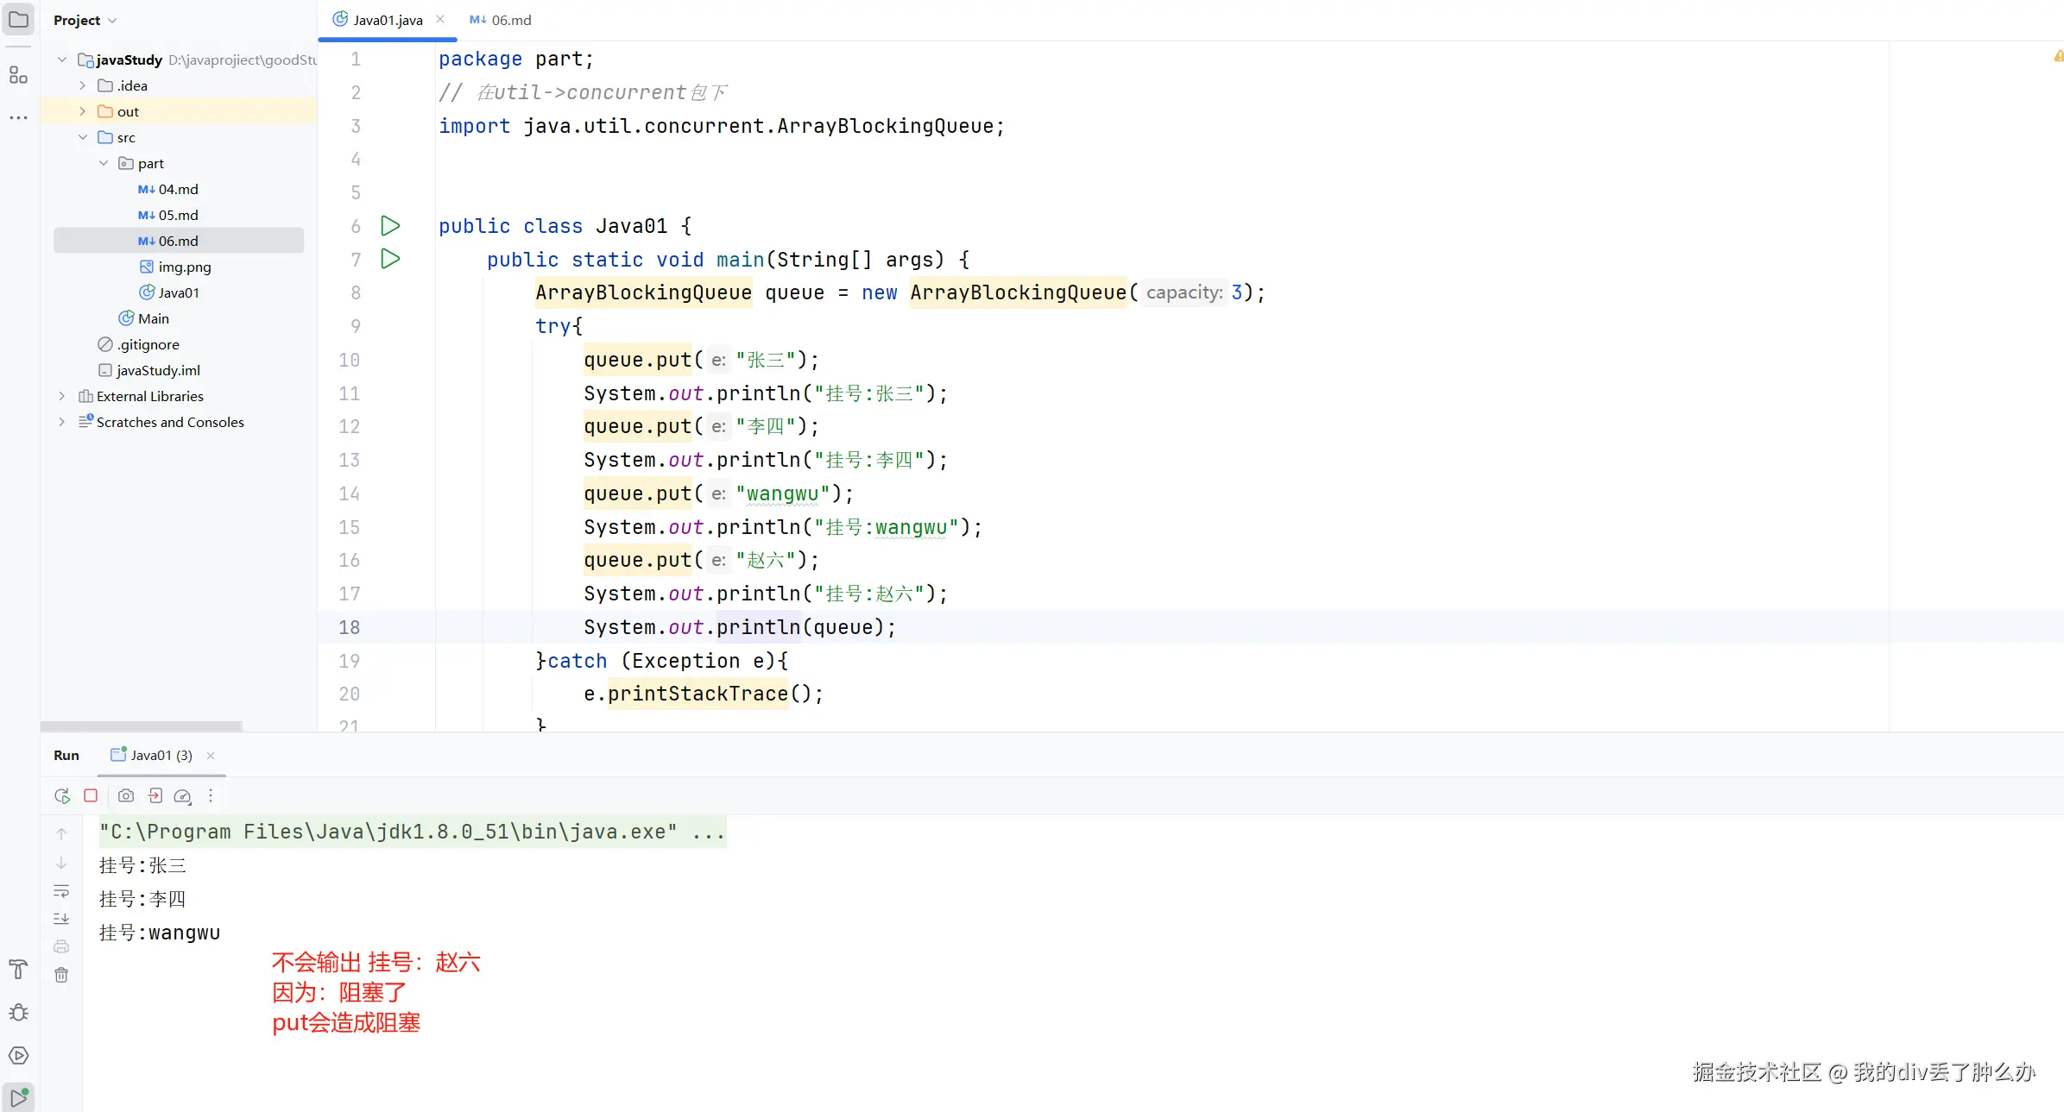
Task: Stop the running Java01 process
Action: (91, 795)
